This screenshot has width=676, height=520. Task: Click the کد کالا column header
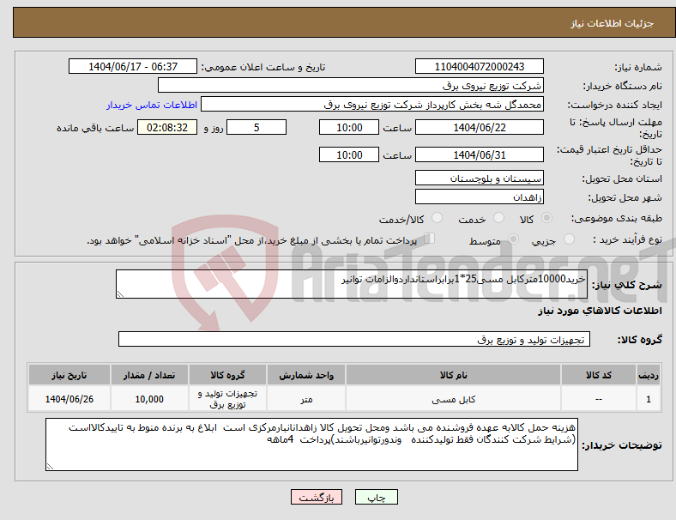[599, 375]
